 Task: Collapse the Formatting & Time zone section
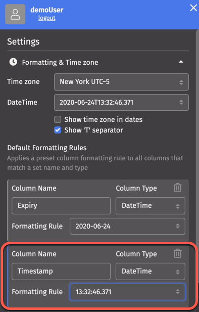click(x=181, y=62)
